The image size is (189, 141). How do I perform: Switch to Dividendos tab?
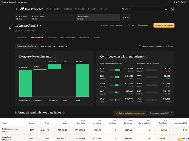[x=84, y=38]
